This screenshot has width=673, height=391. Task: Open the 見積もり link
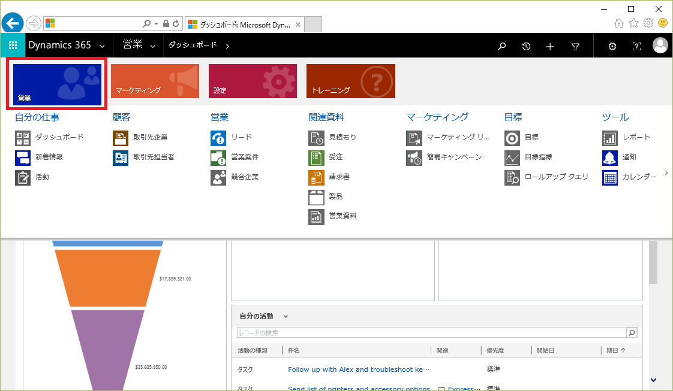tap(342, 138)
